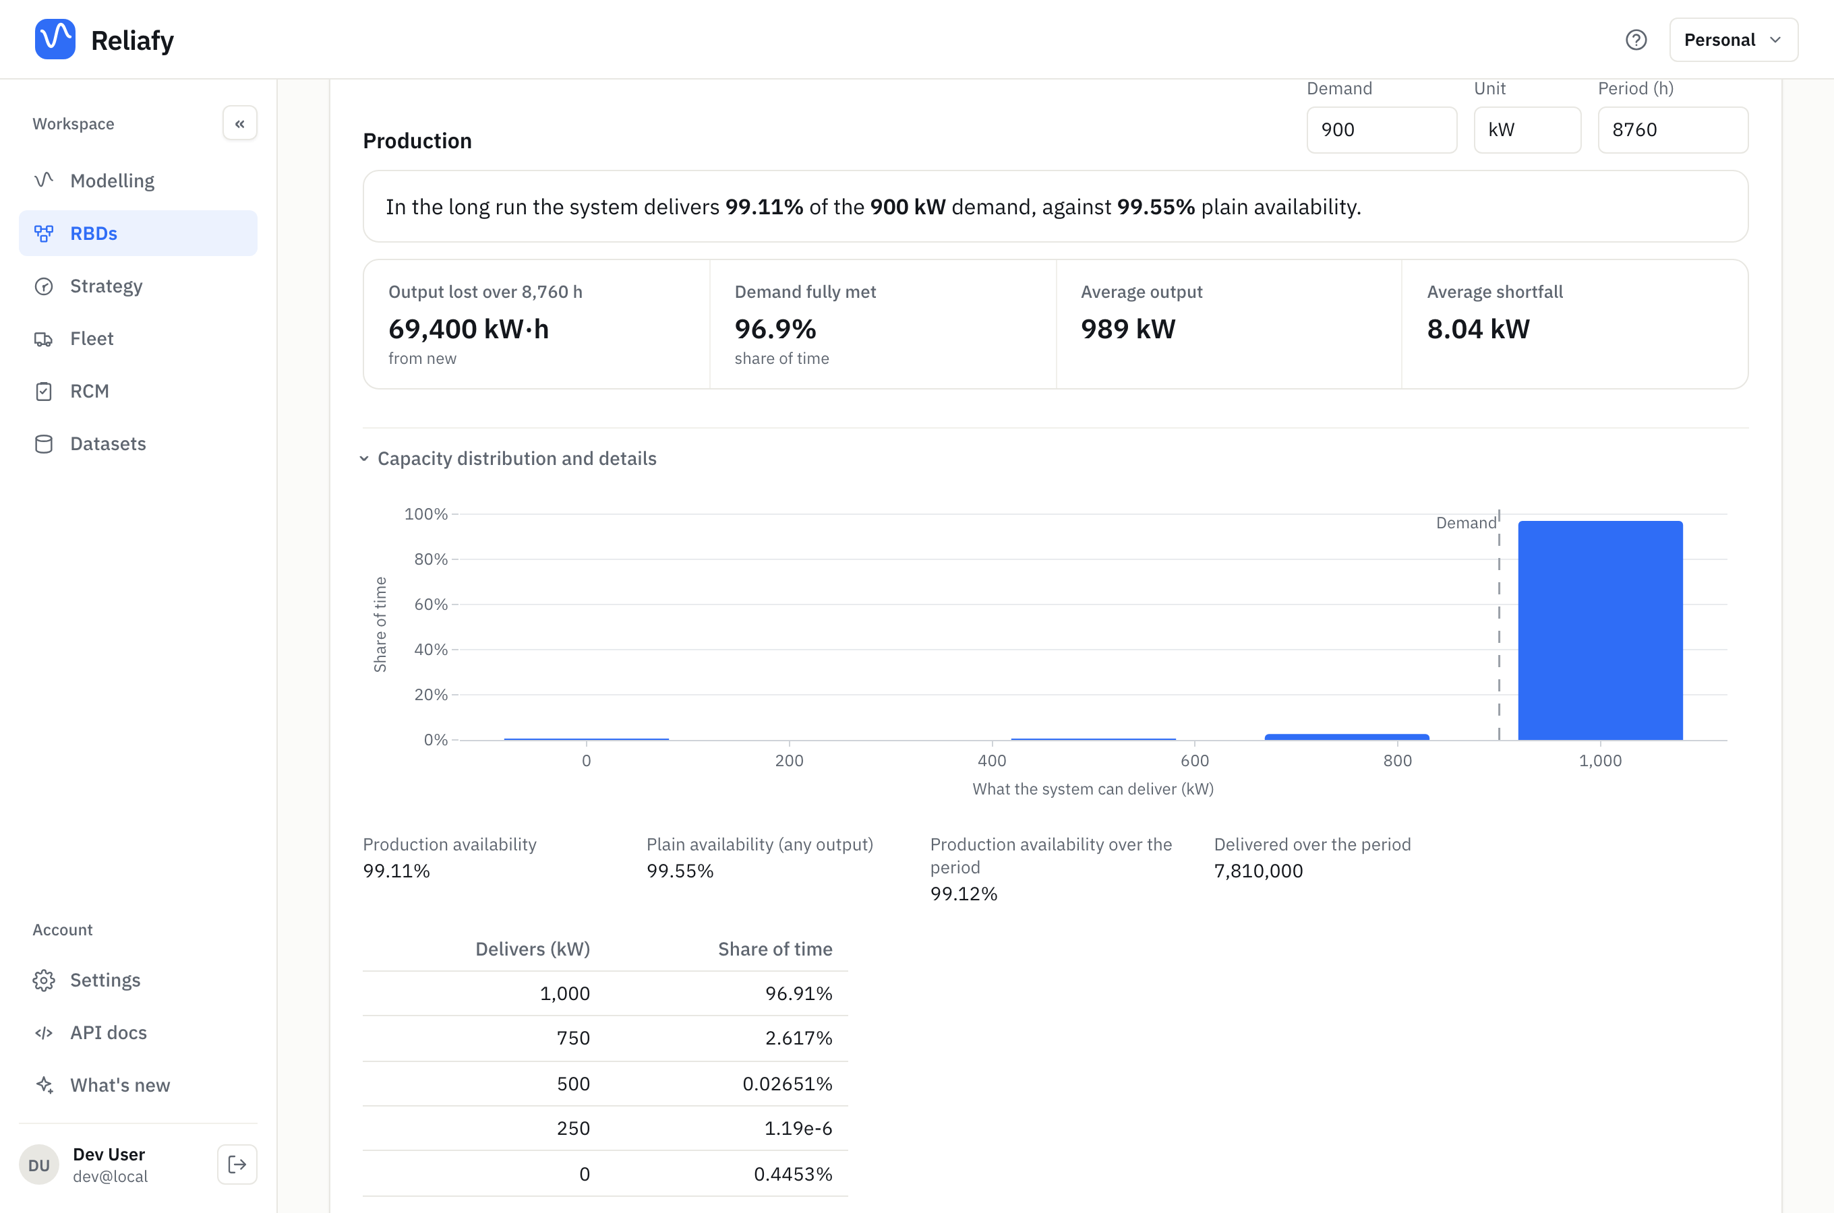The height and width of the screenshot is (1213, 1834).
Task: Click the 96.9% demand fully met value
Action: 775,330
